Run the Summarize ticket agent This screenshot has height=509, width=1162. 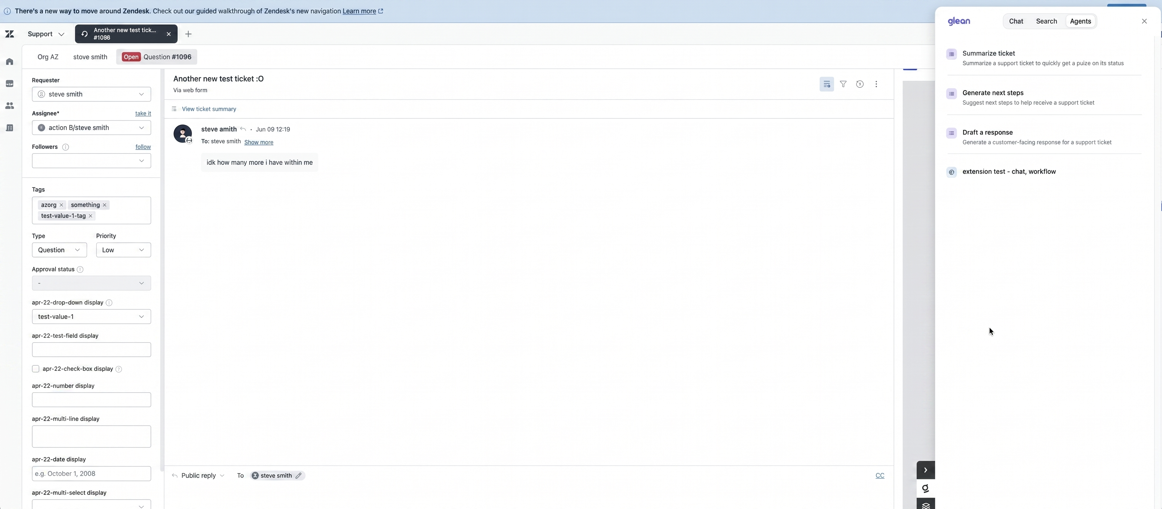click(x=1044, y=58)
